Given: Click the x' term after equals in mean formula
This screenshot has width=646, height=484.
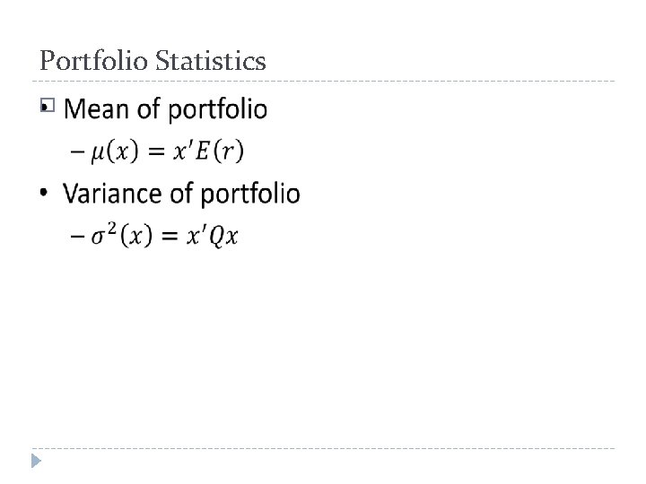Looking at the screenshot, I should [182, 151].
